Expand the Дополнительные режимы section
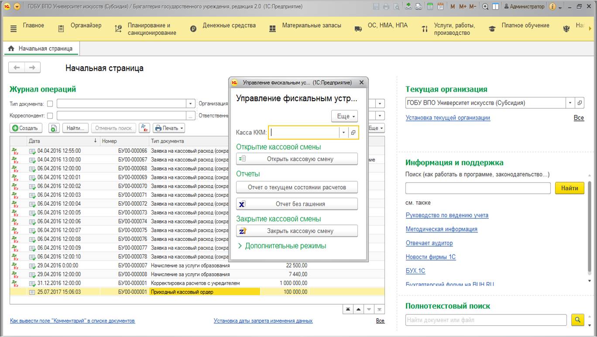This screenshot has height=337, width=597. point(281,246)
